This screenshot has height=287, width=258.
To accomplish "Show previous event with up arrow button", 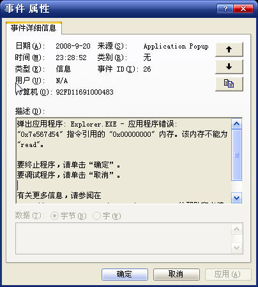I will tap(229, 49).
